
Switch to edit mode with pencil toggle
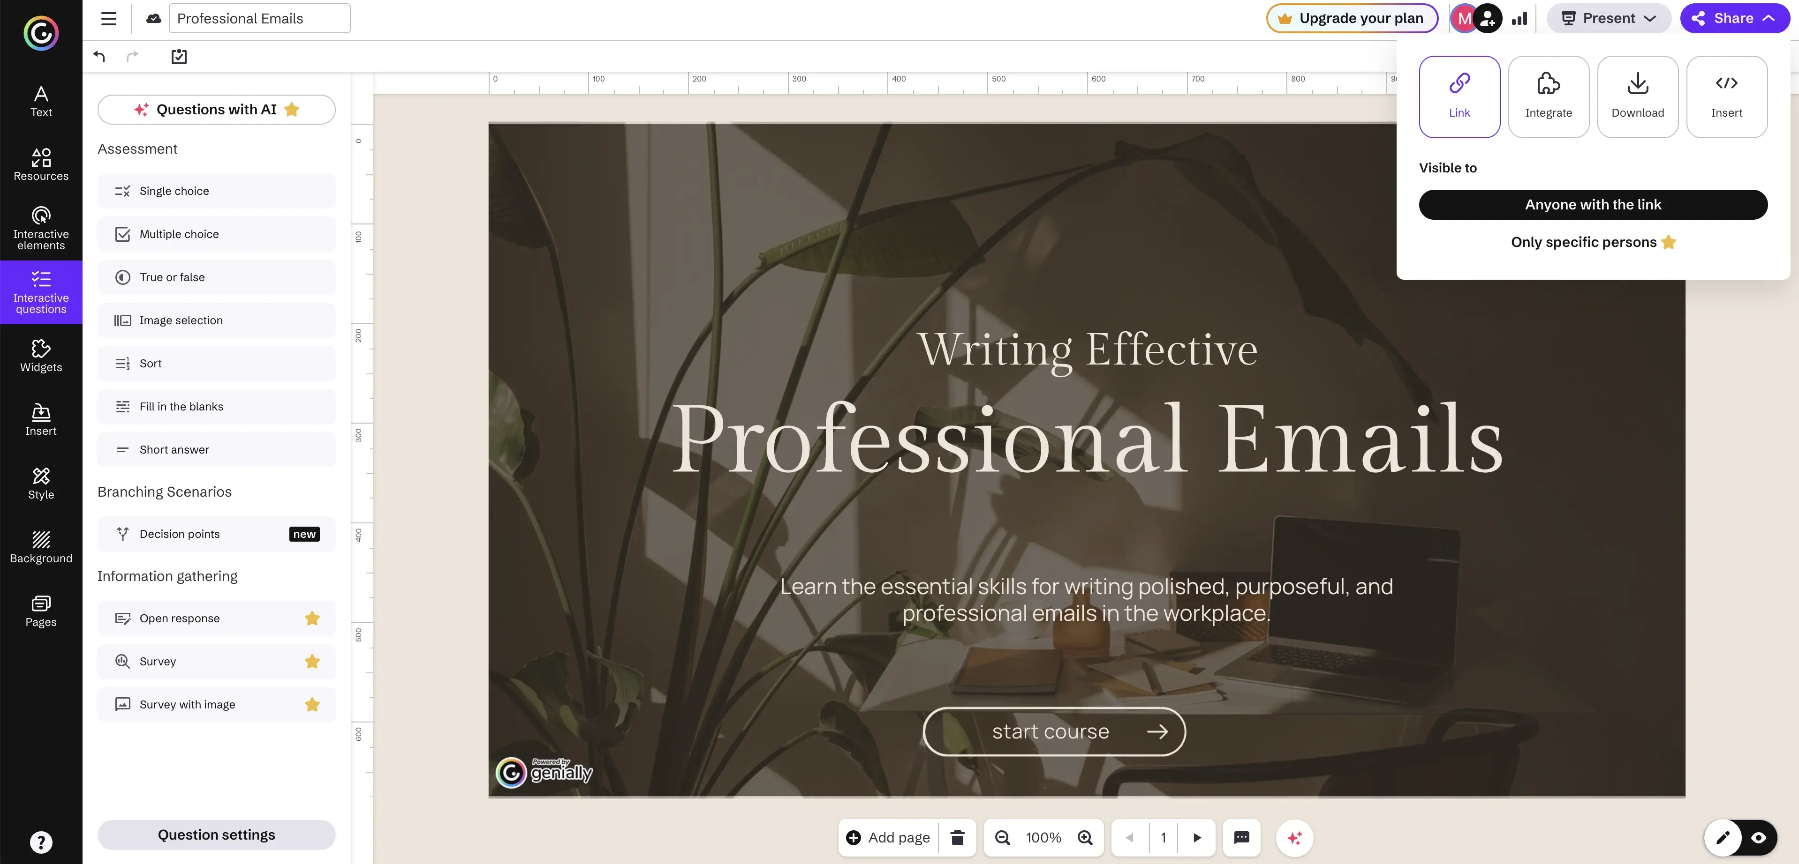[x=1722, y=837]
